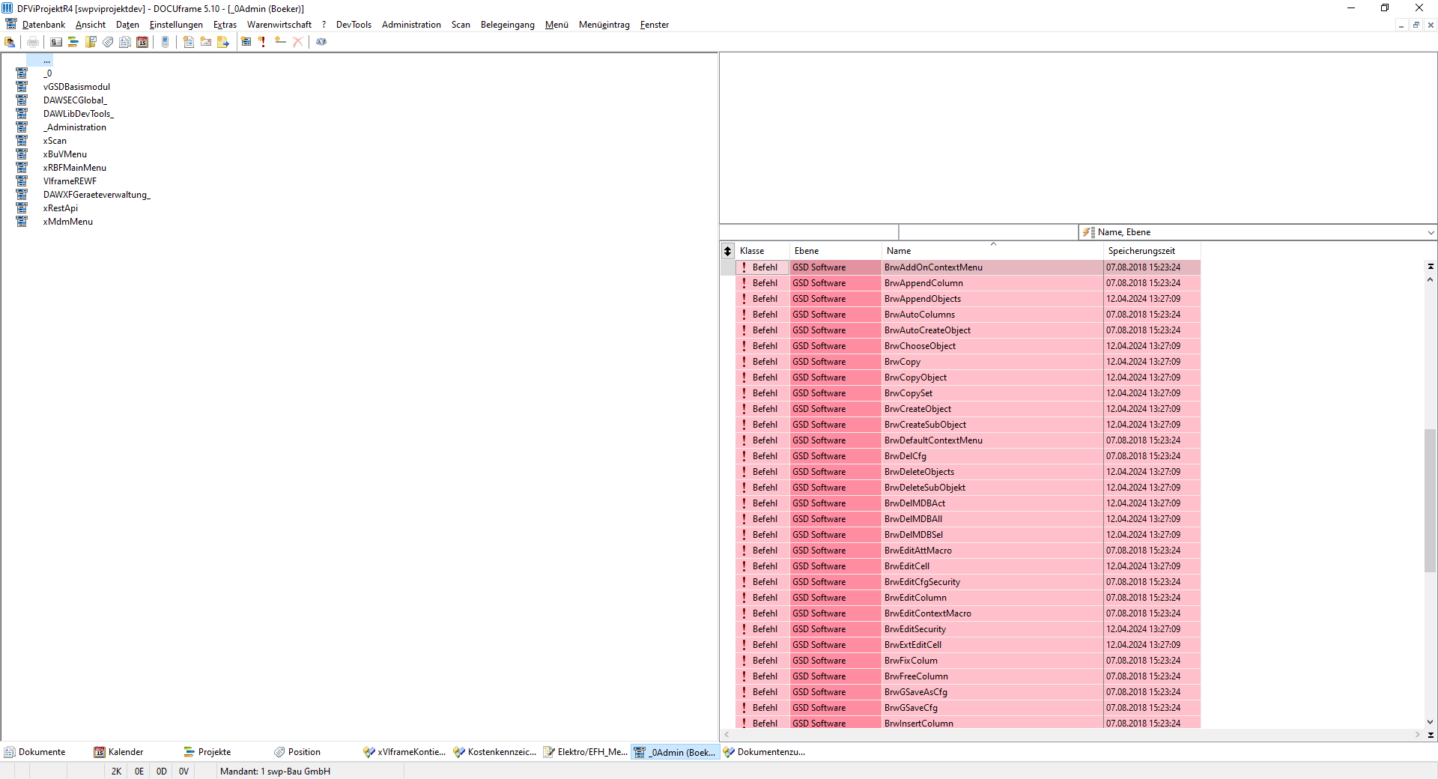Select the DAWXFGeraeteverwaltung_ tree entry
The height and width of the screenshot is (779, 1438).
coord(97,195)
